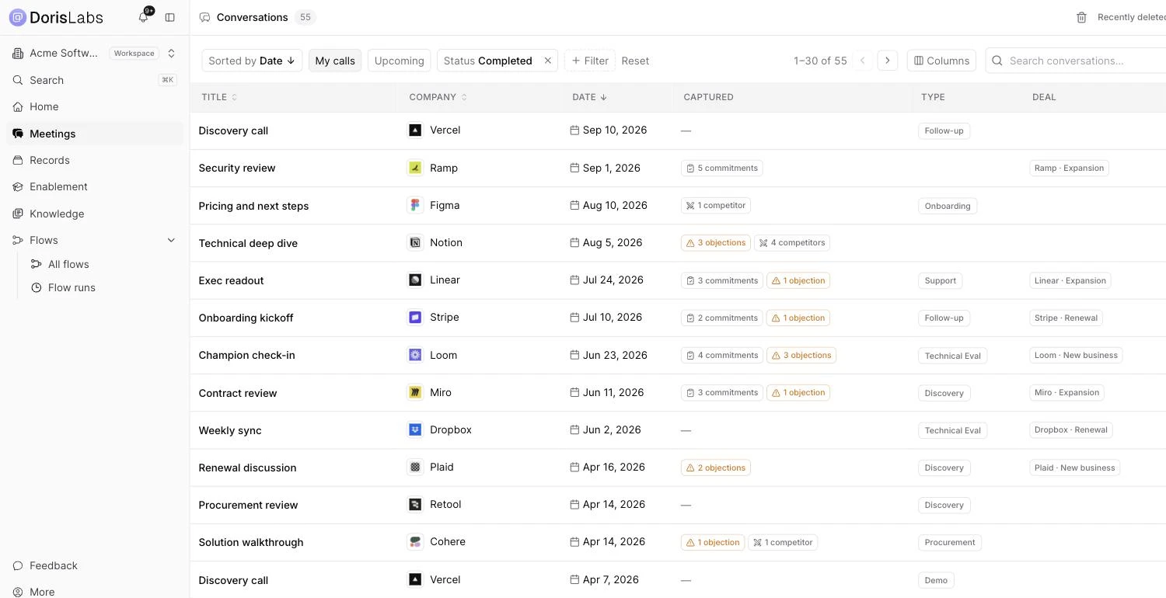The height and width of the screenshot is (598, 1166).
Task: Click the Stripe company logo
Action: tap(415, 317)
